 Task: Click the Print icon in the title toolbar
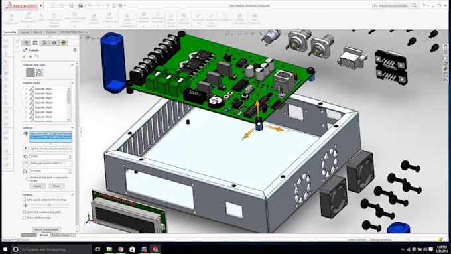[x=80, y=5]
